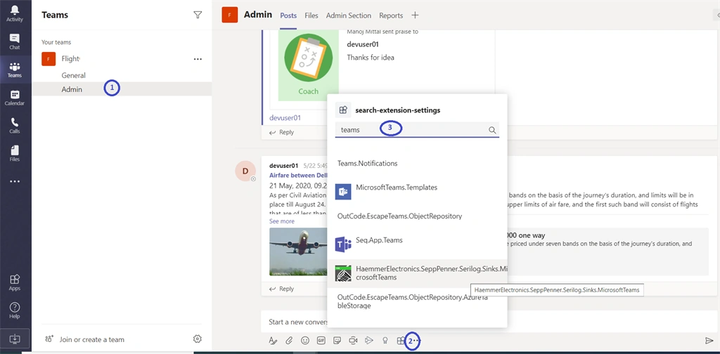This screenshot has width=720, height=354.
Task: Open the teams list filter funnel
Action: tap(198, 15)
